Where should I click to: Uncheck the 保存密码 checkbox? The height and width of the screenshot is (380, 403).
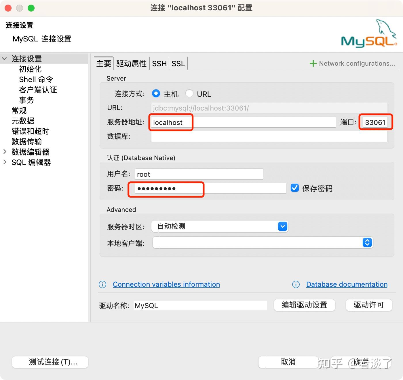294,188
